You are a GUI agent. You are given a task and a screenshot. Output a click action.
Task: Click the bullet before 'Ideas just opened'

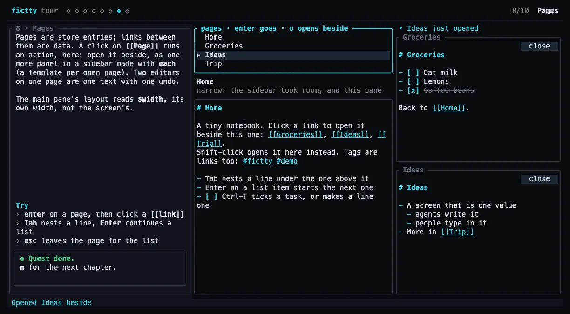400,28
